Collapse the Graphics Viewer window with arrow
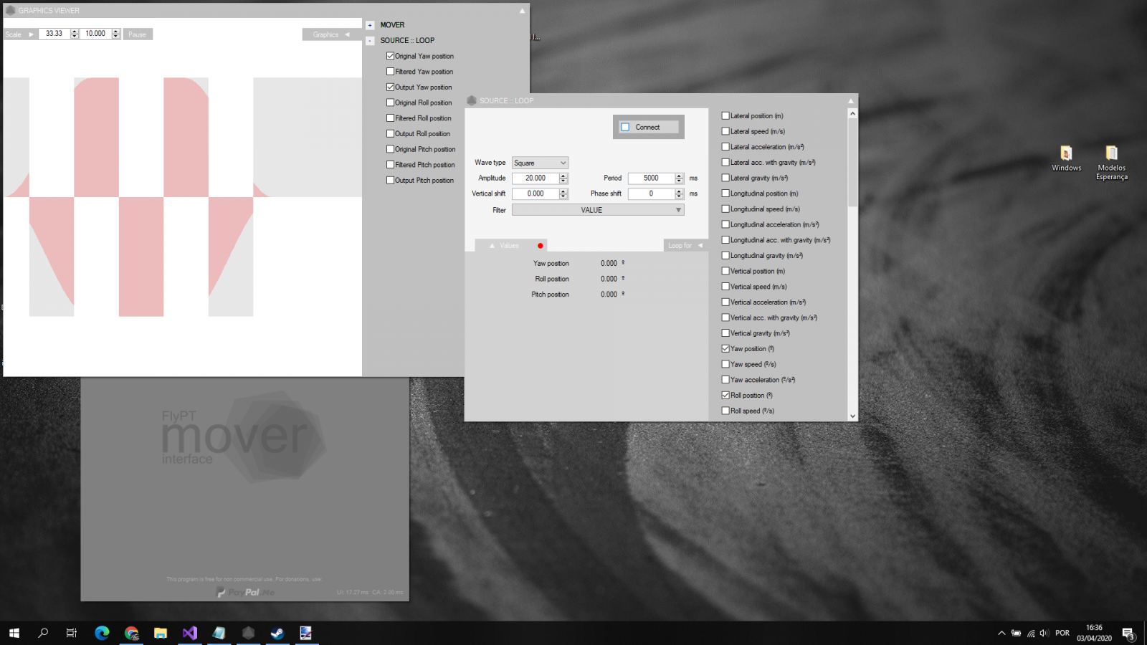The height and width of the screenshot is (645, 1147). coord(522,11)
